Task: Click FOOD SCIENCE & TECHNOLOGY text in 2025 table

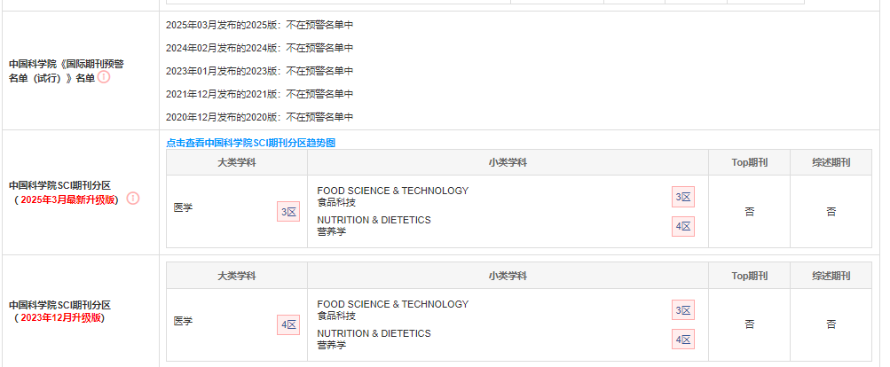Action: 393,191
